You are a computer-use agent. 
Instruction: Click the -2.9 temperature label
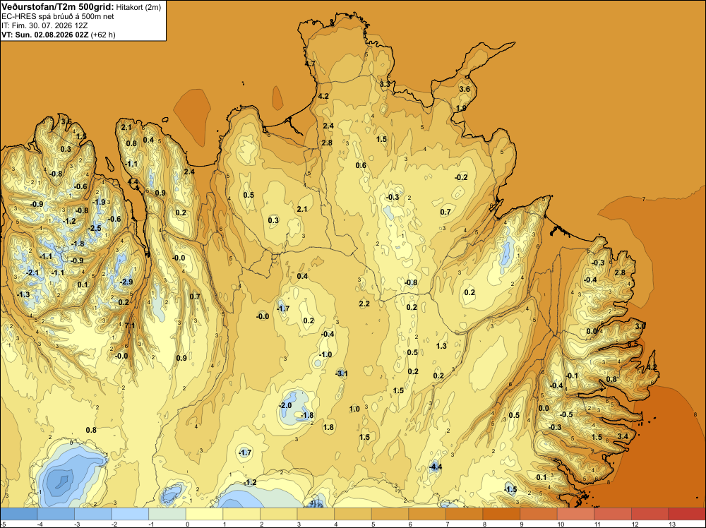click(126, 282)
